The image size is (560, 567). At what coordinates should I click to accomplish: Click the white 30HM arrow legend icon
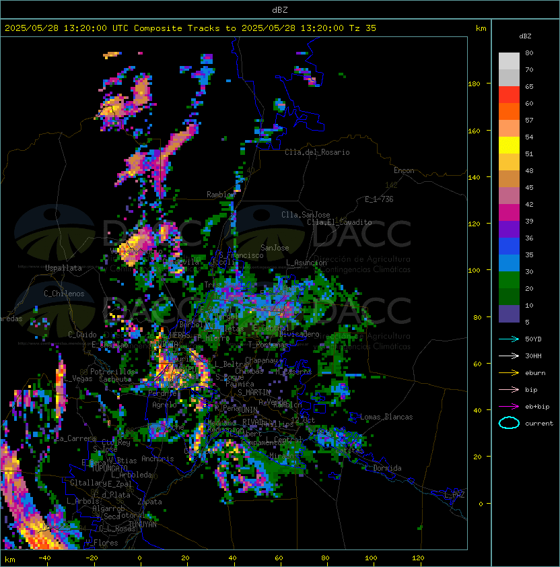point(509,356)
